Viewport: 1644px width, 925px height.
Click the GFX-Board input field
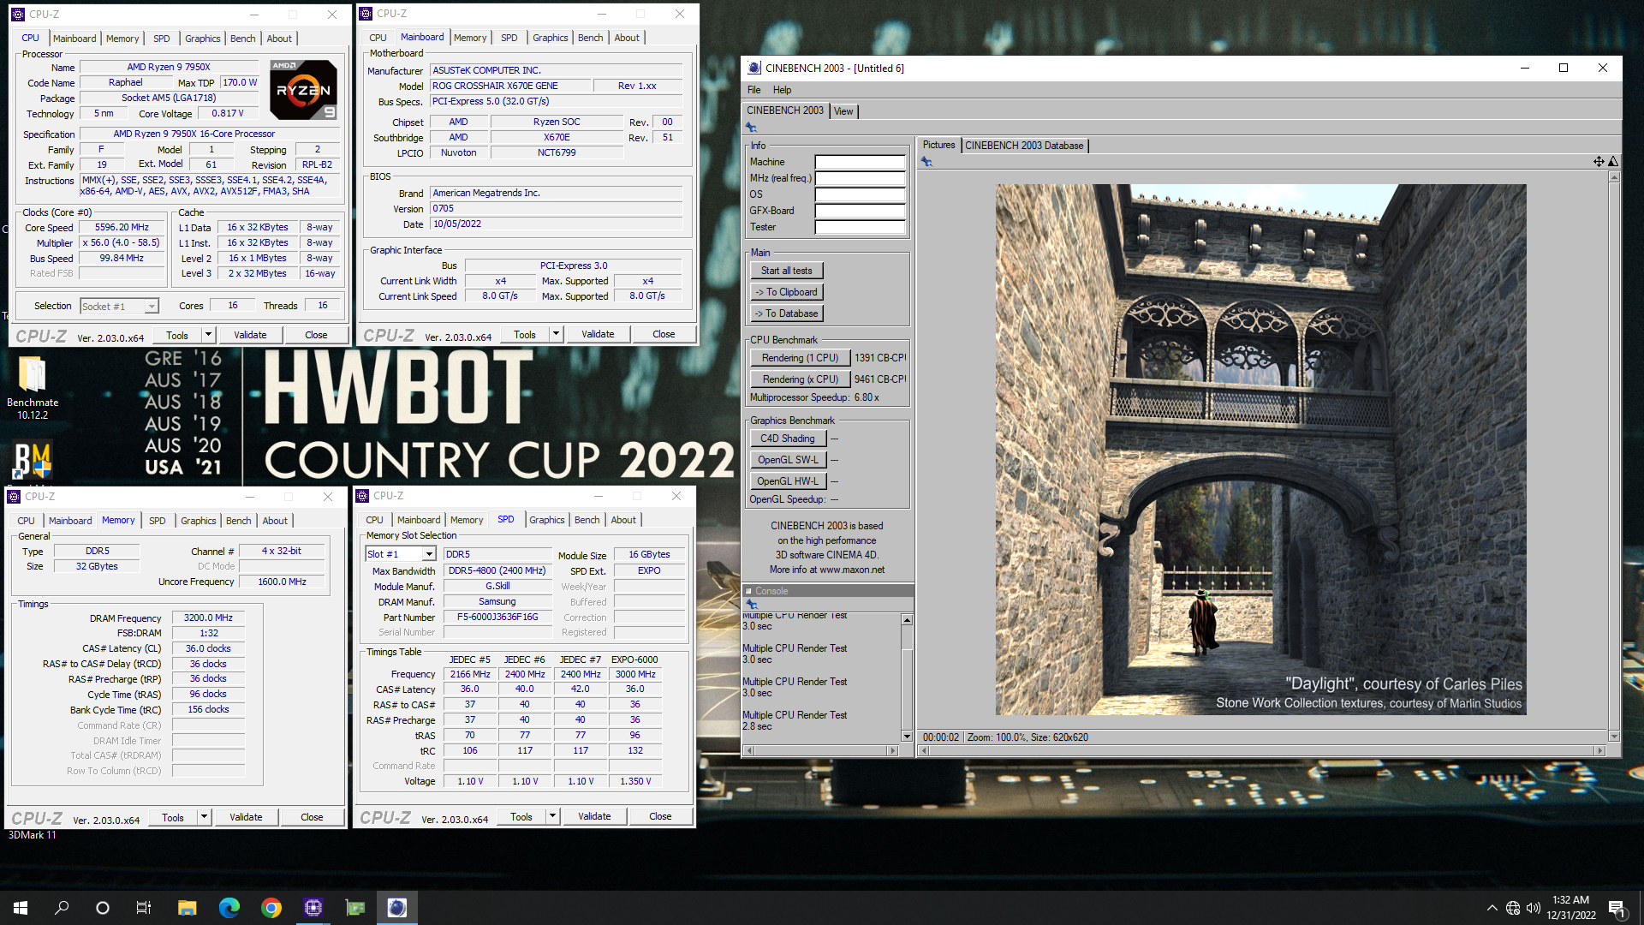[x=860, y=211]
